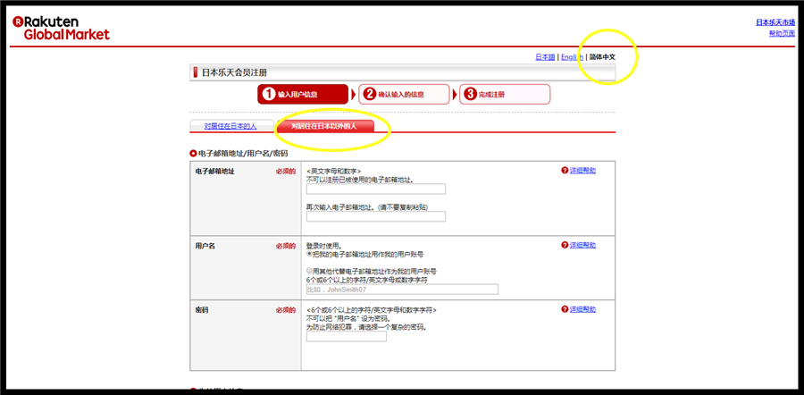Click help question-mark icon in username row
Screen dimensions: 804x395
coord(565,244)
